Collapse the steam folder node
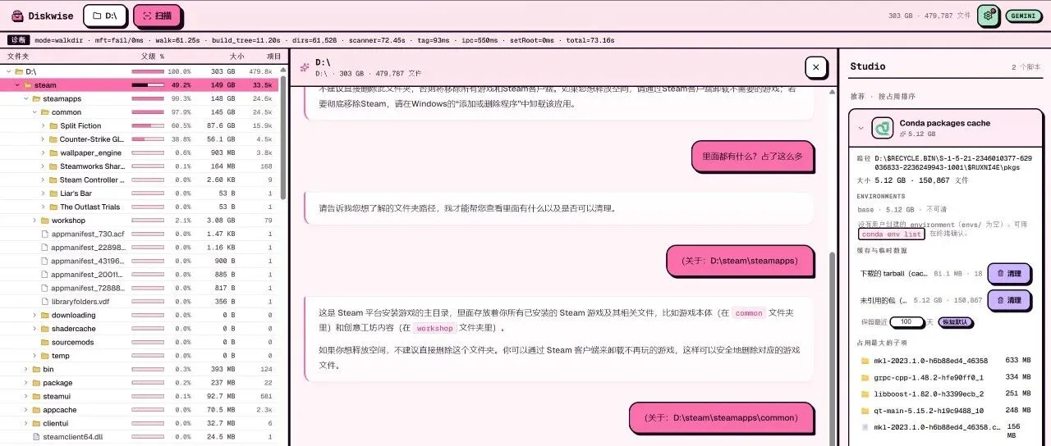This screenshot has height=446, width=1051. [17, 84]
